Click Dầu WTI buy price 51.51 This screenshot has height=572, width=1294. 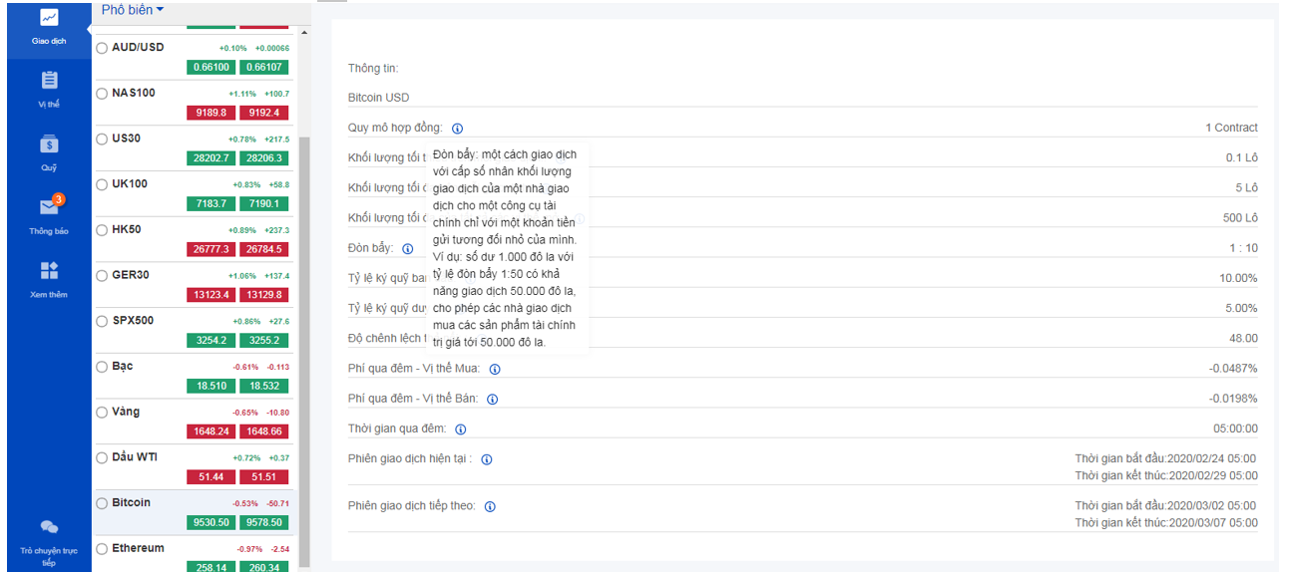[264, 477]
